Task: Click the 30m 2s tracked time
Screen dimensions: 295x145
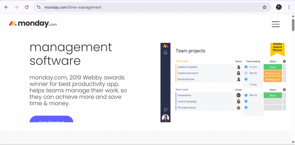Action: [253, 95]
